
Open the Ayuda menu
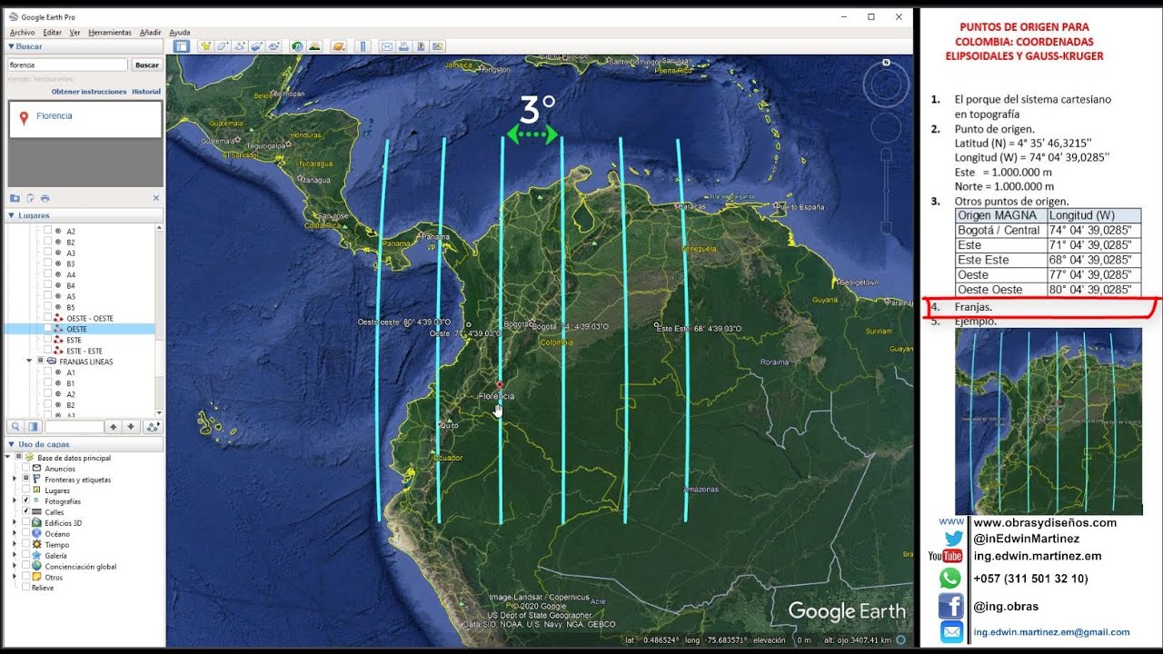point(180,33)
